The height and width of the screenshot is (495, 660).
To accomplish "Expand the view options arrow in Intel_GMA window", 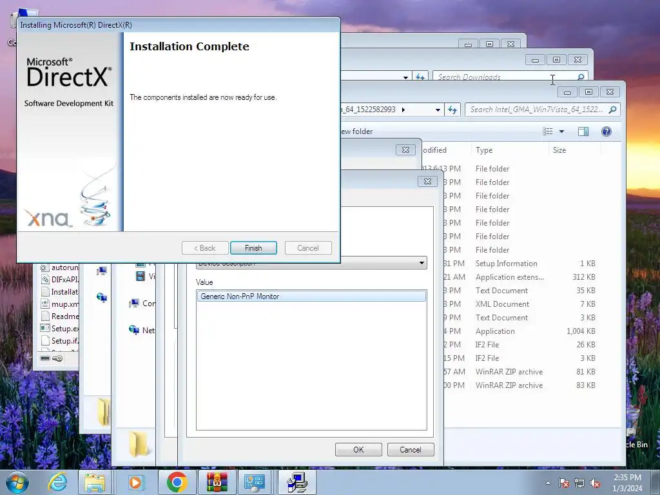I will pyautogui.click(x=561, y=131).
